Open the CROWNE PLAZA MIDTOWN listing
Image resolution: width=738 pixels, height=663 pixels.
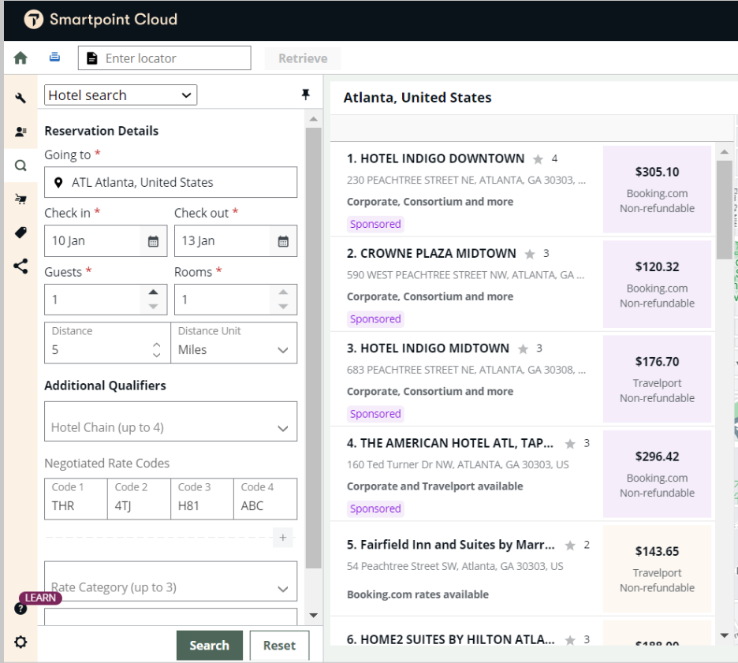pos(431,254)
